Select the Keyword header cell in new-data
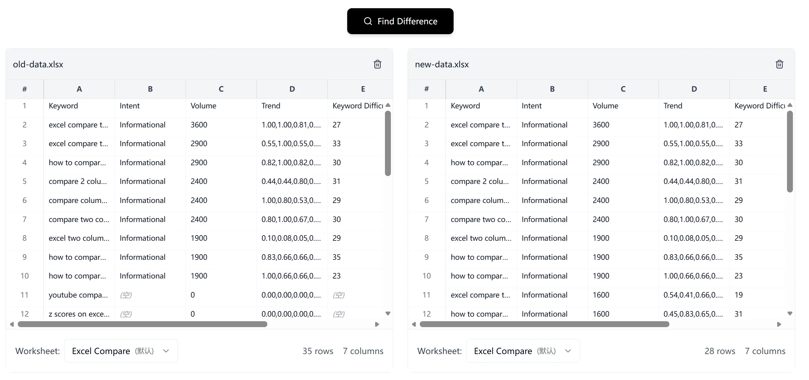Screen dimensions: 809x380 [x=465, y=105]
